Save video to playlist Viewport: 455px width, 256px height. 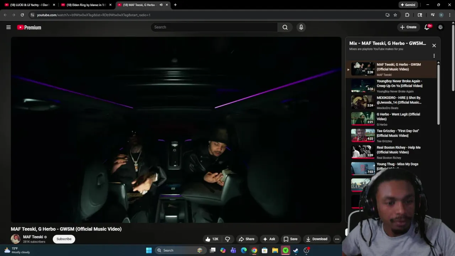coord(290,239)
